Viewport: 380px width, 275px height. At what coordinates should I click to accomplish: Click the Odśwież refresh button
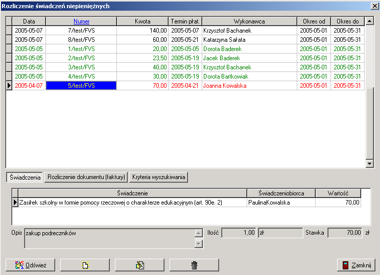click(30, 265)
